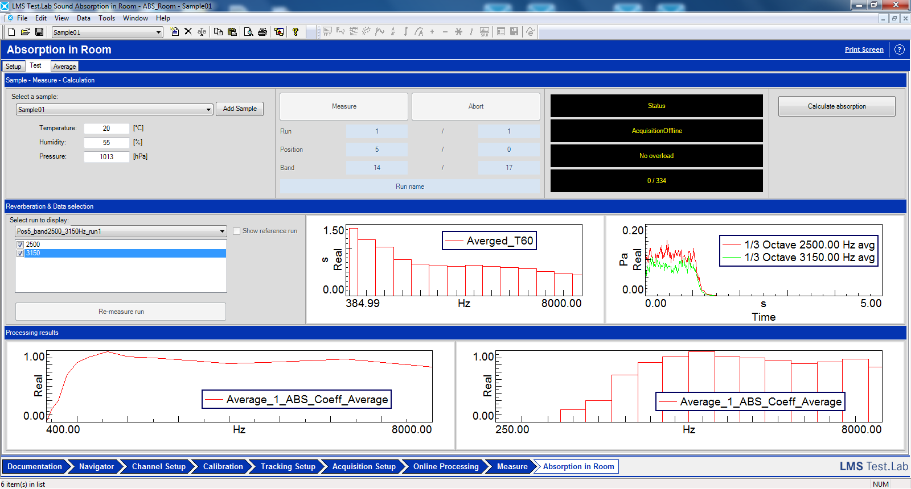Open the Window menu
Image resolution: width=911 pixels, height=489 pixels.
point(136,18)
